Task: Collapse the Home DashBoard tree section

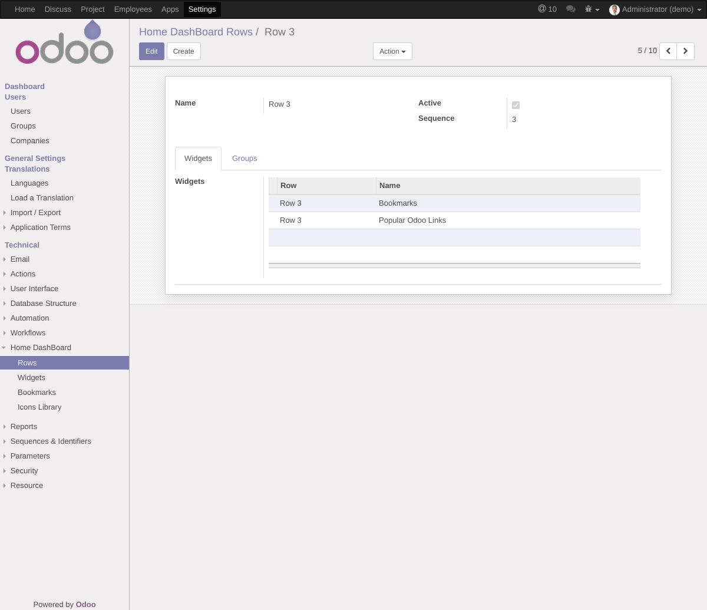Action: (6, 348)
